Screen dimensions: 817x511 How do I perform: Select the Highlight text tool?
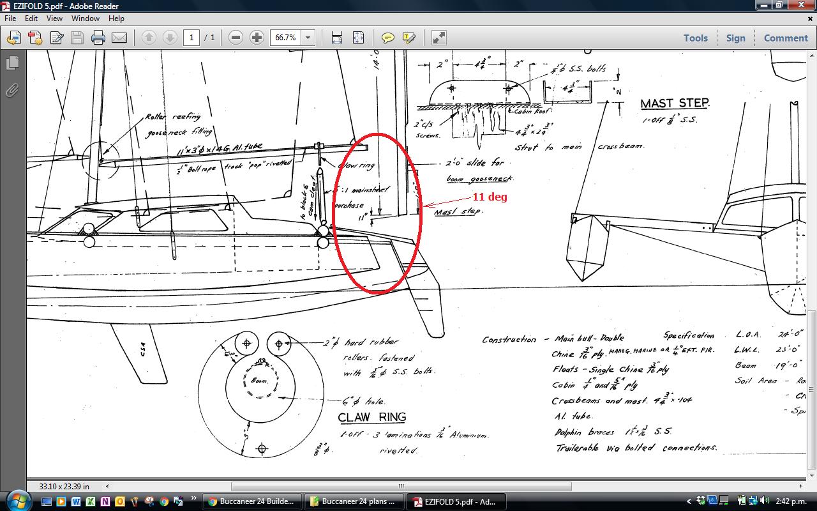click(409, 38)
